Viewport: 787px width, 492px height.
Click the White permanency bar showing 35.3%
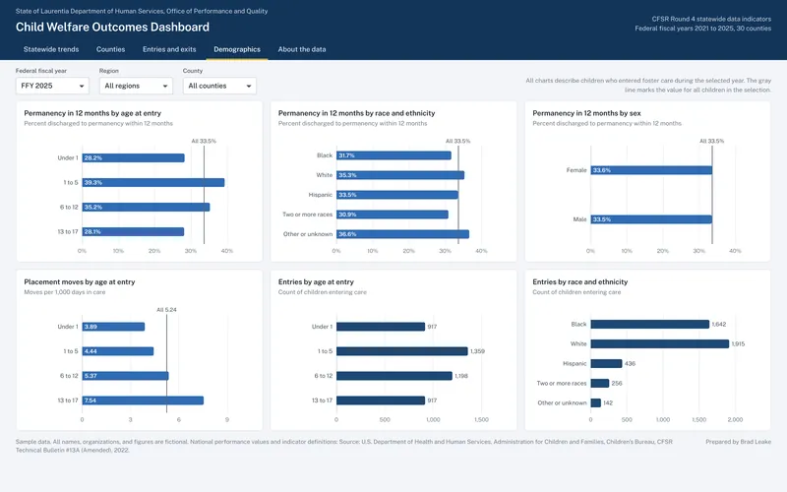click(x=400, y=175)
